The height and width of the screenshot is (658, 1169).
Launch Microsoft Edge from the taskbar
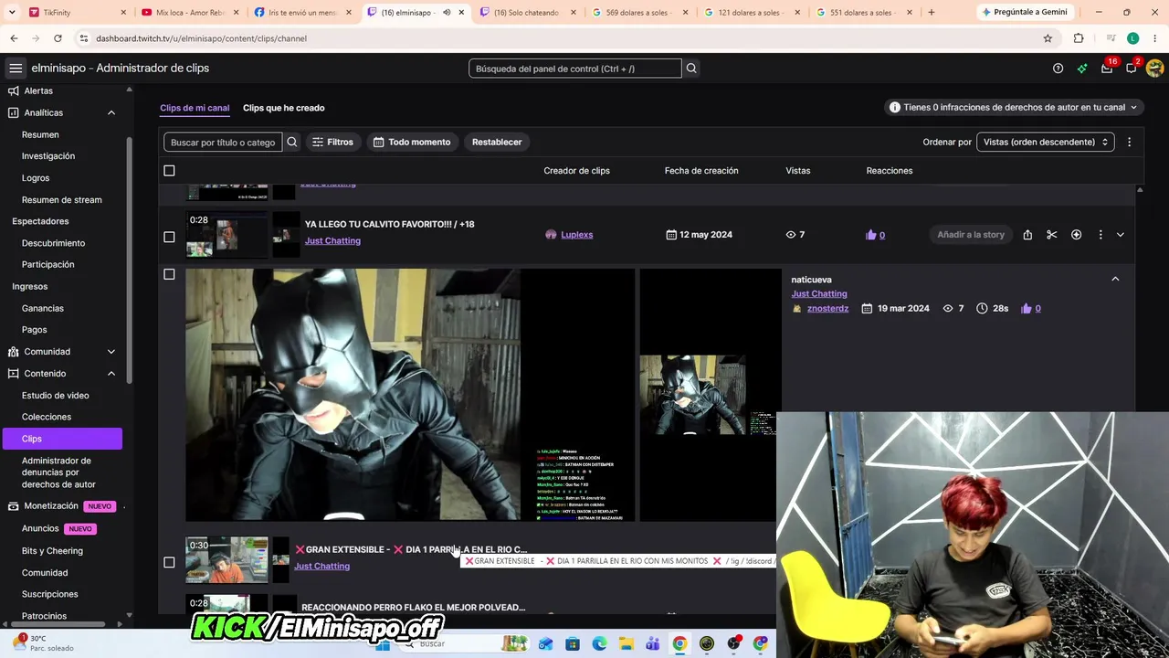[x=599, y=644]
